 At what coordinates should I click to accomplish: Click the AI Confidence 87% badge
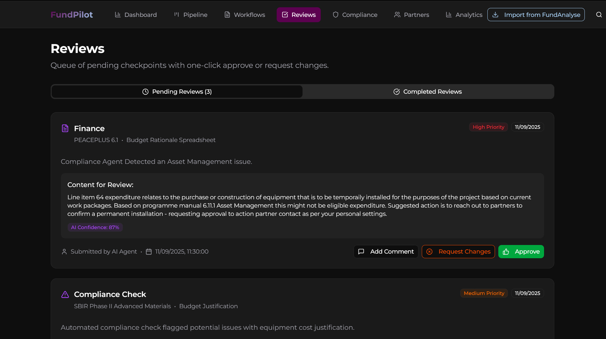click(x=95, y=227)
